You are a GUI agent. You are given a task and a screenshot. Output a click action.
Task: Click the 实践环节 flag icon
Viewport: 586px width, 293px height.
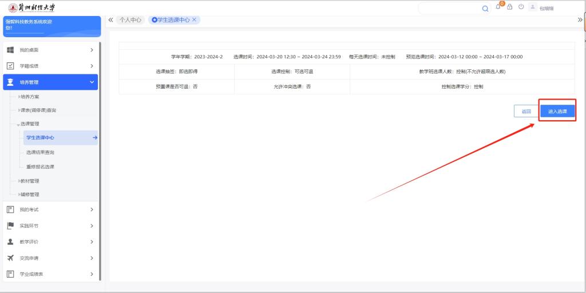click(x=10, y=225)
